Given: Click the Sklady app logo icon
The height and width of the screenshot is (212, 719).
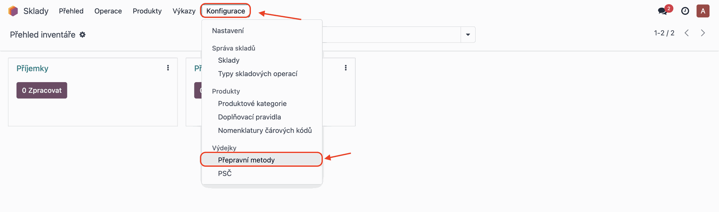Looking at the screenshot, I should click(13, 11).
